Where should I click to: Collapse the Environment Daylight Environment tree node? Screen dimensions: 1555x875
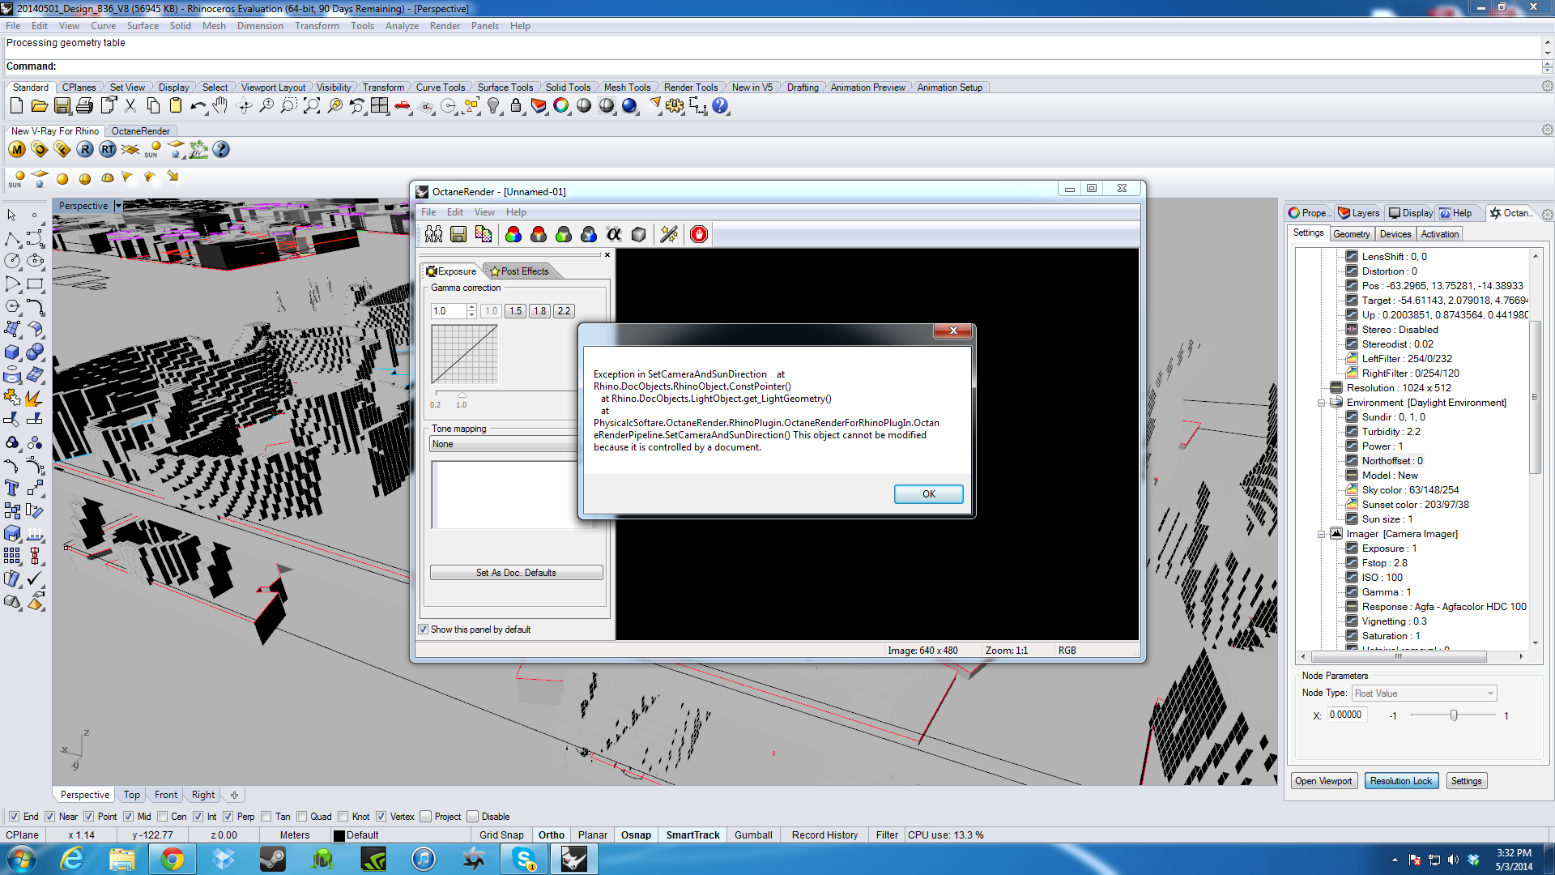[x=1321, y=403]
